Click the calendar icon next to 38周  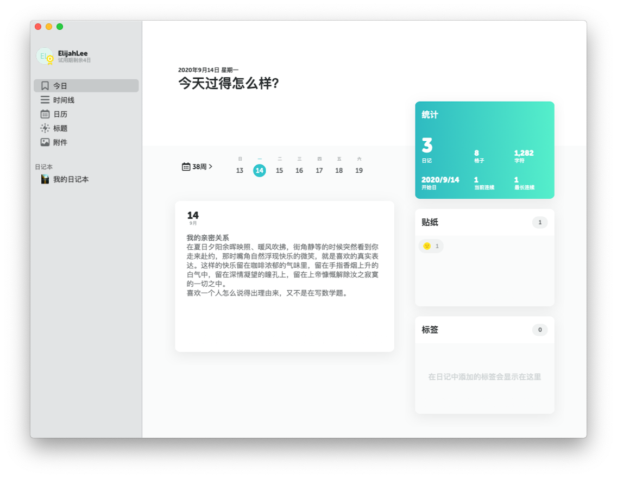186,167
